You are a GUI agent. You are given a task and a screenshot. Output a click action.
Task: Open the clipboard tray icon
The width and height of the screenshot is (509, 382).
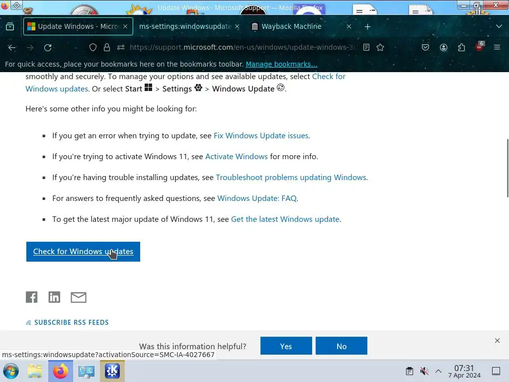click(x=410, y=371)
